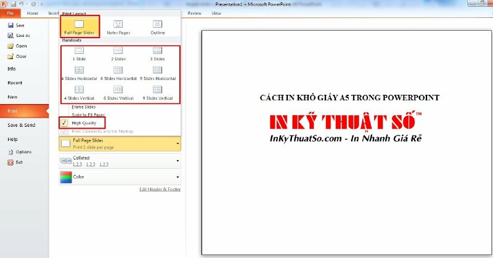Switch to the View ribbon tab
The width and height of the screenshot is (493, 258).
pos(216,14)
